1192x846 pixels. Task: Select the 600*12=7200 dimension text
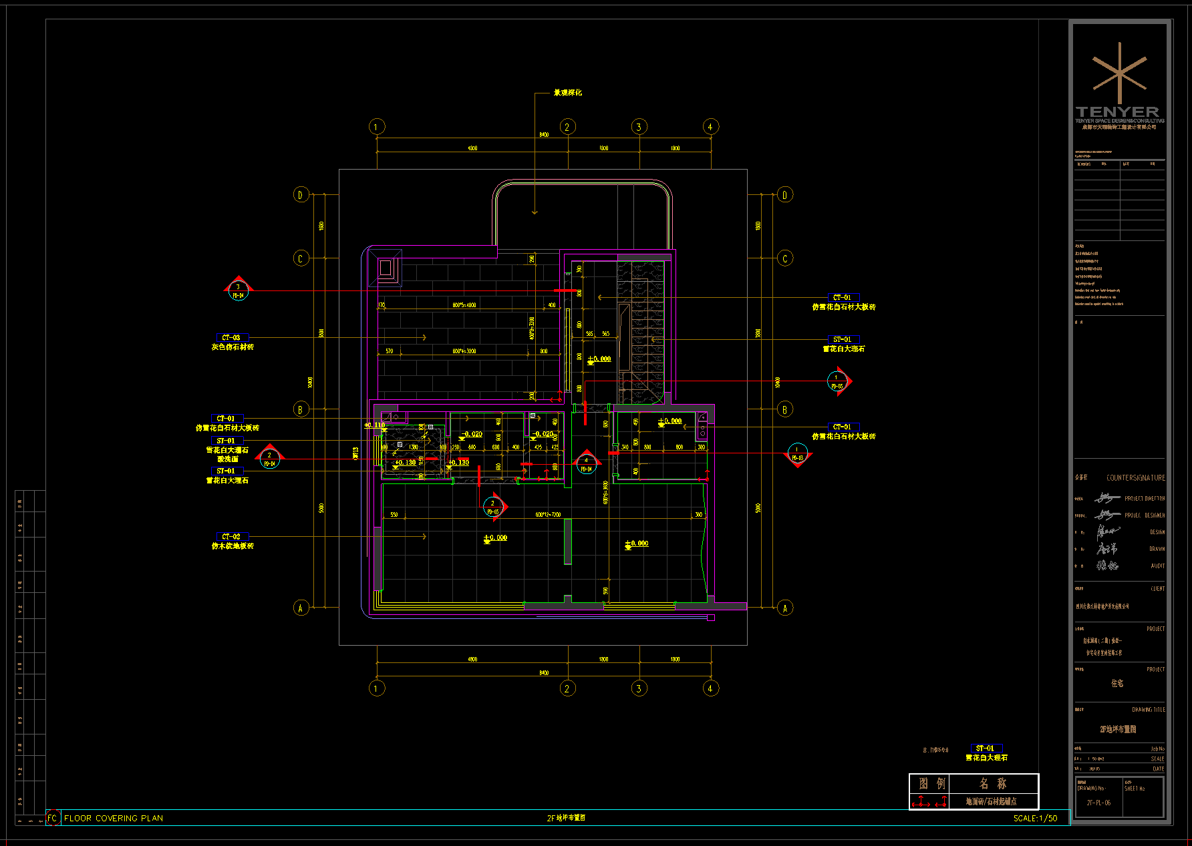[x=548, y=515]
